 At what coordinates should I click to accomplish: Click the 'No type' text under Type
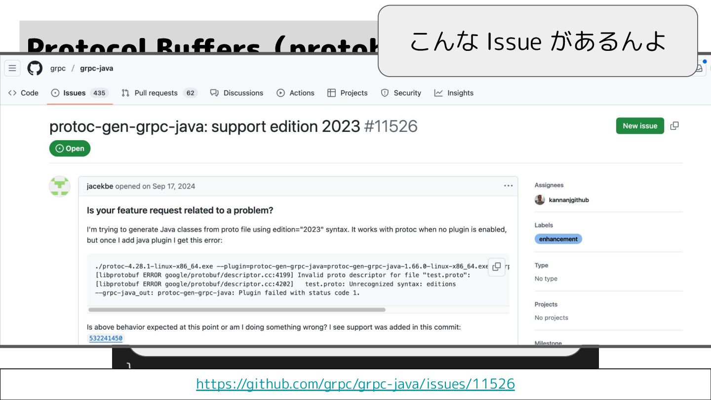[546, 279]
